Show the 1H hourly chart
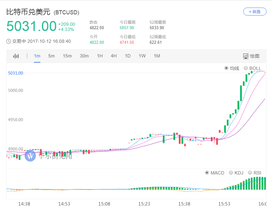This screenshot has height=214, width=272. 100,56
